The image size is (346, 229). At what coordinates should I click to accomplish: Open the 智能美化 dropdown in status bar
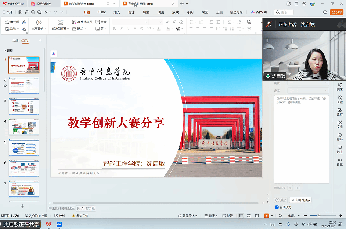[x=190, y=216]
